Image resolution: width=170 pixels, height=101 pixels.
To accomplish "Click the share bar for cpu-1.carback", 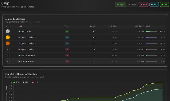I will tap(151, 49).
